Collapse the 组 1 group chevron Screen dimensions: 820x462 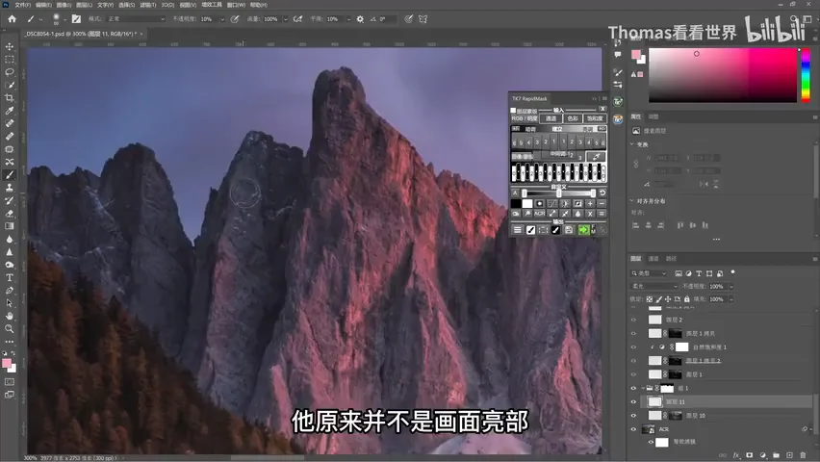(643, 388)
